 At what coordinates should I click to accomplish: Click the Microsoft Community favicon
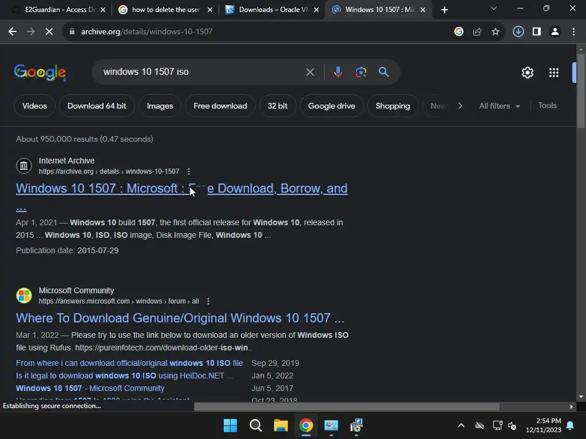coord(24,296)
